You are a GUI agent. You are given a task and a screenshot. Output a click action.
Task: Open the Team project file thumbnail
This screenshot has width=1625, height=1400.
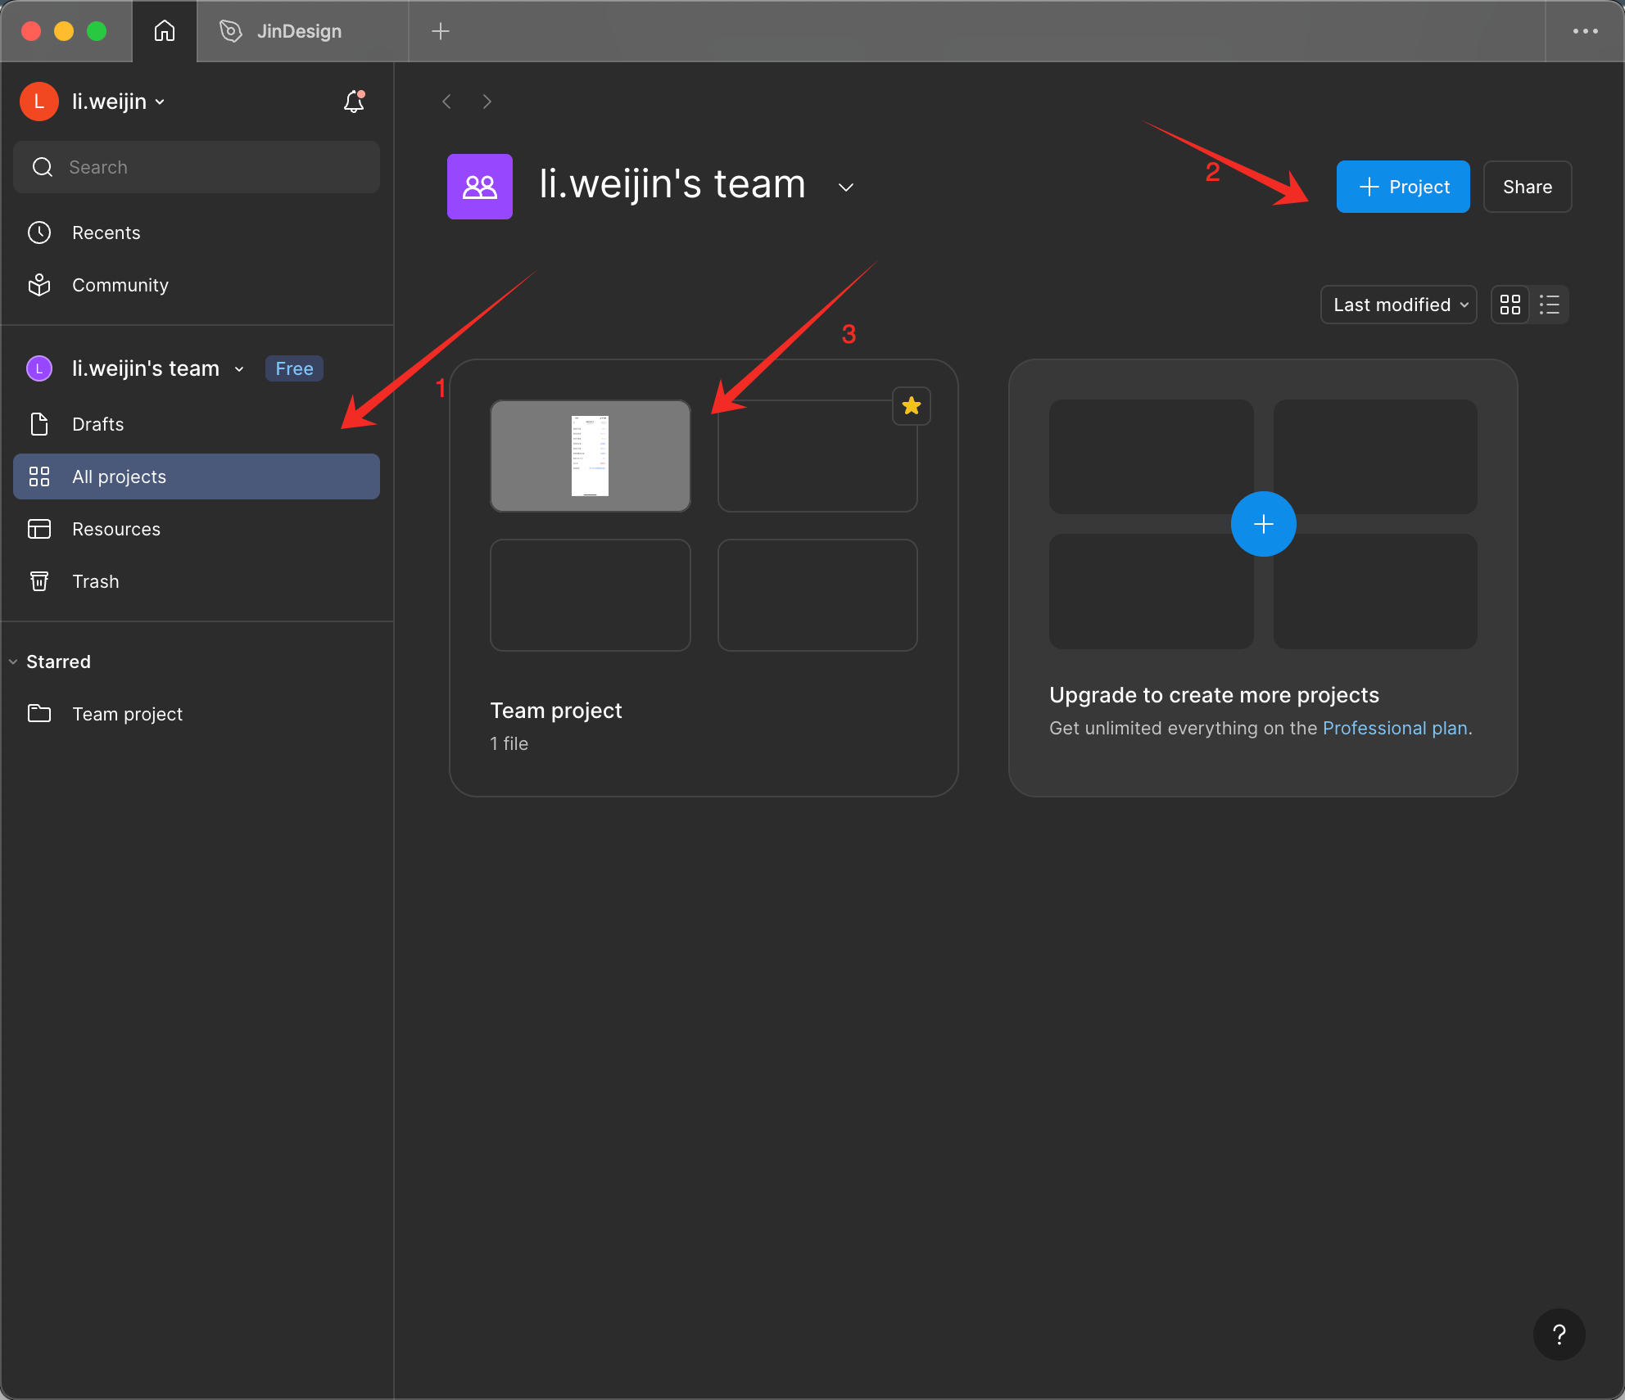pyautogui.click(x=590, y=456)
